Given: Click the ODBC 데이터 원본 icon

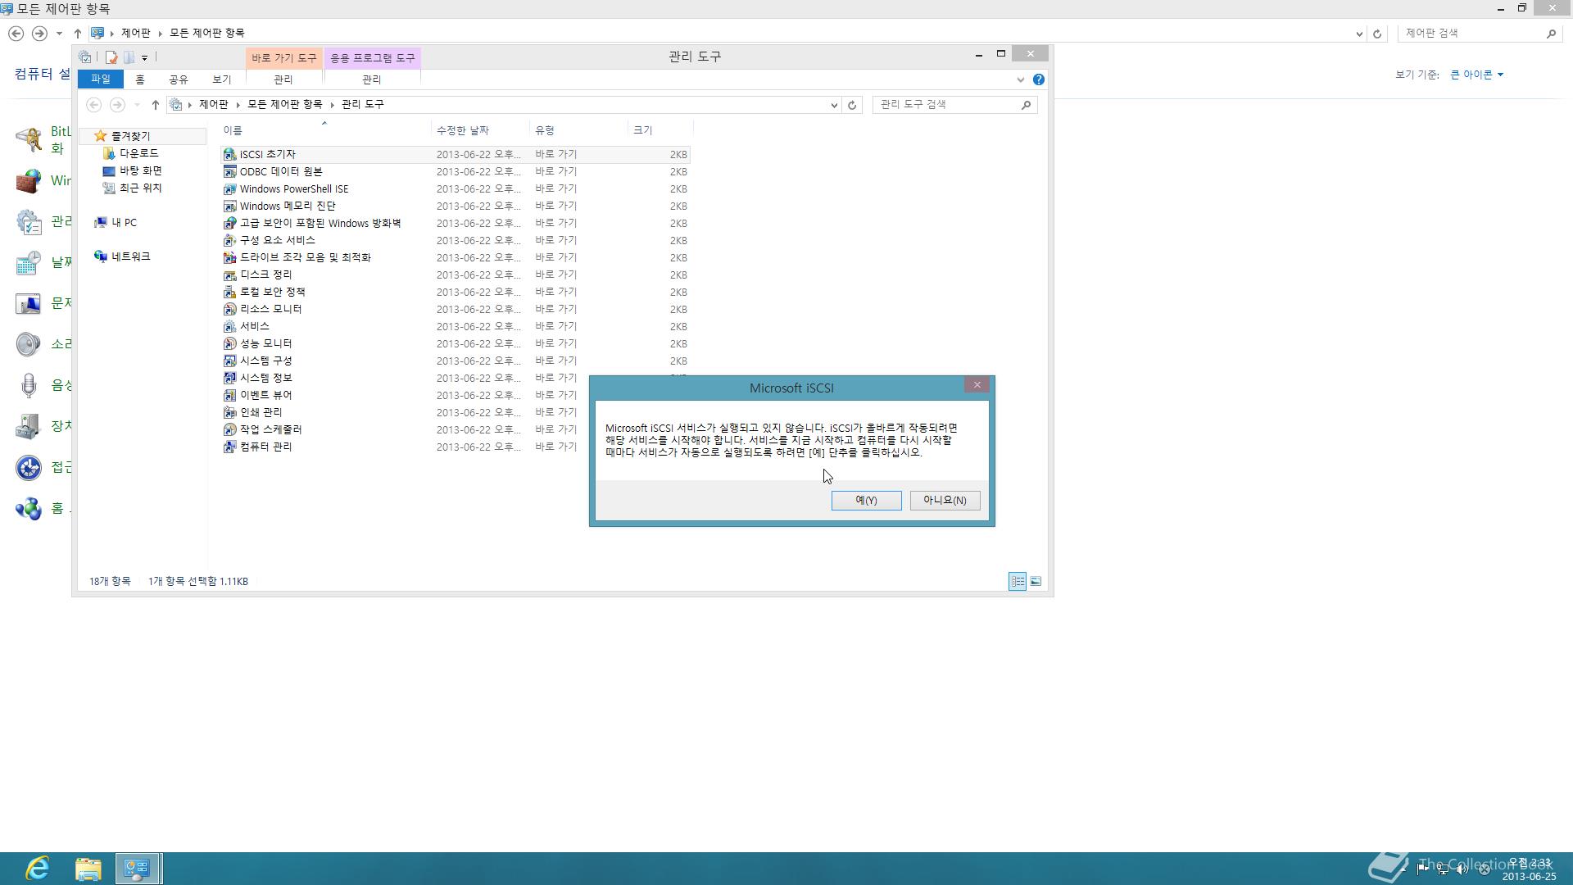Looking at the screenshot, I should pos(229,171).
